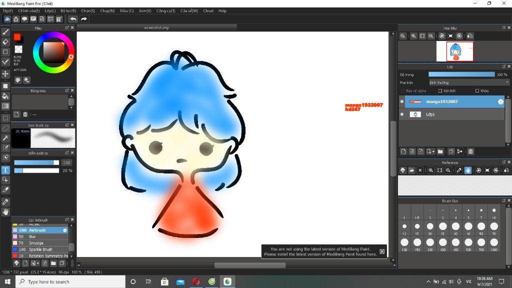512x288 pixels.
Task: Select the Magic Wand tool
Action: tap(5, 138)
